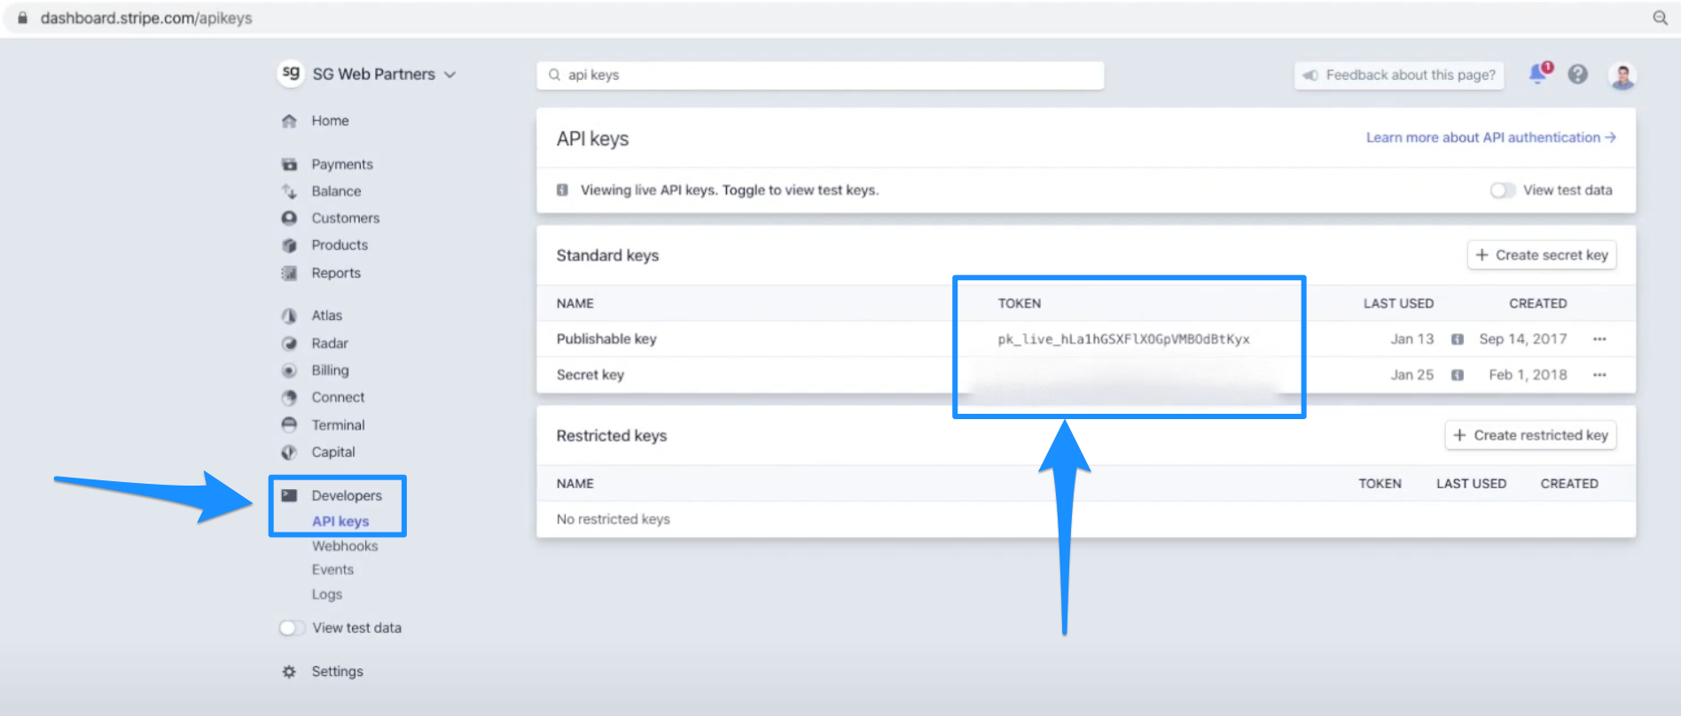Click the api keys search field

(x=819, y=74)
